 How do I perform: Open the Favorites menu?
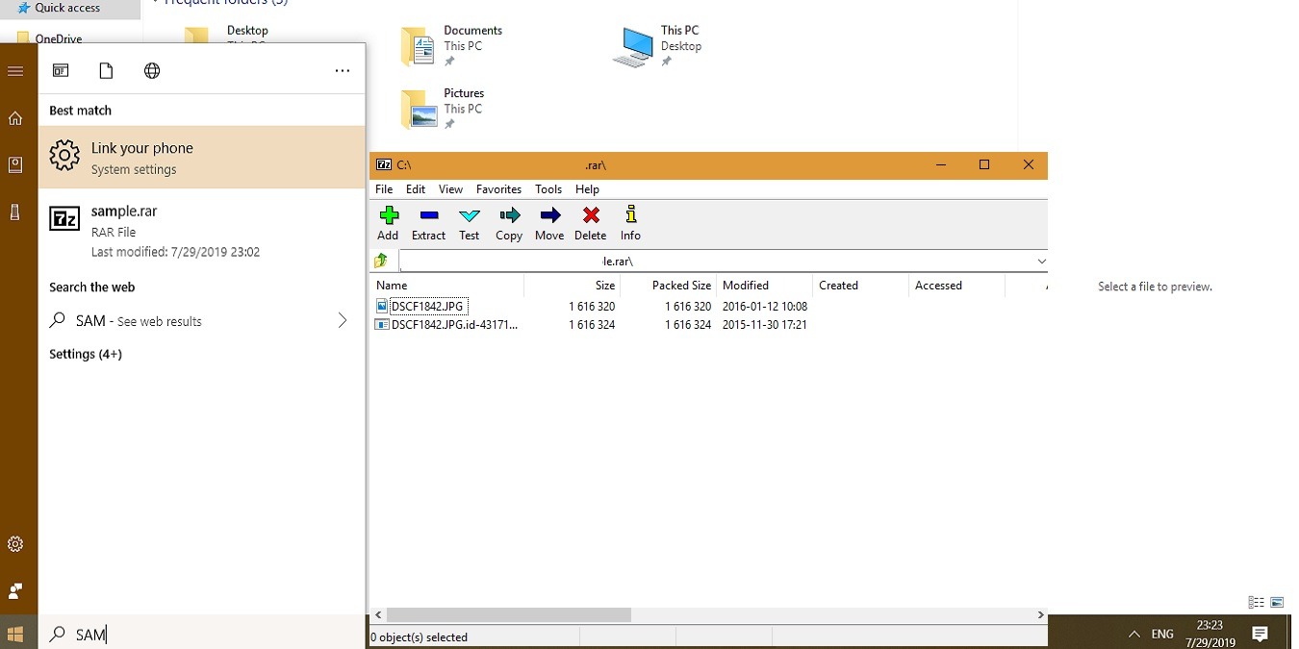point(498,188)
